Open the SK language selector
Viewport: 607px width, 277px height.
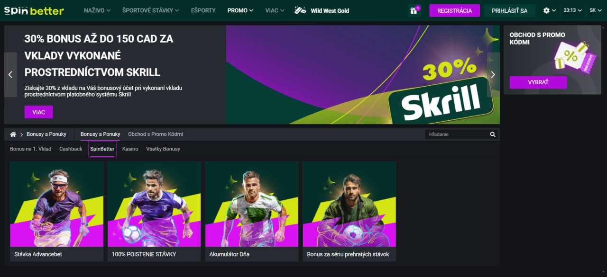pos(596,10)
